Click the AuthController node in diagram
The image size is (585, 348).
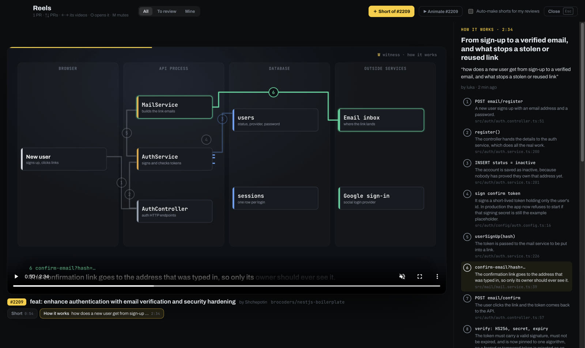[174, 211]
